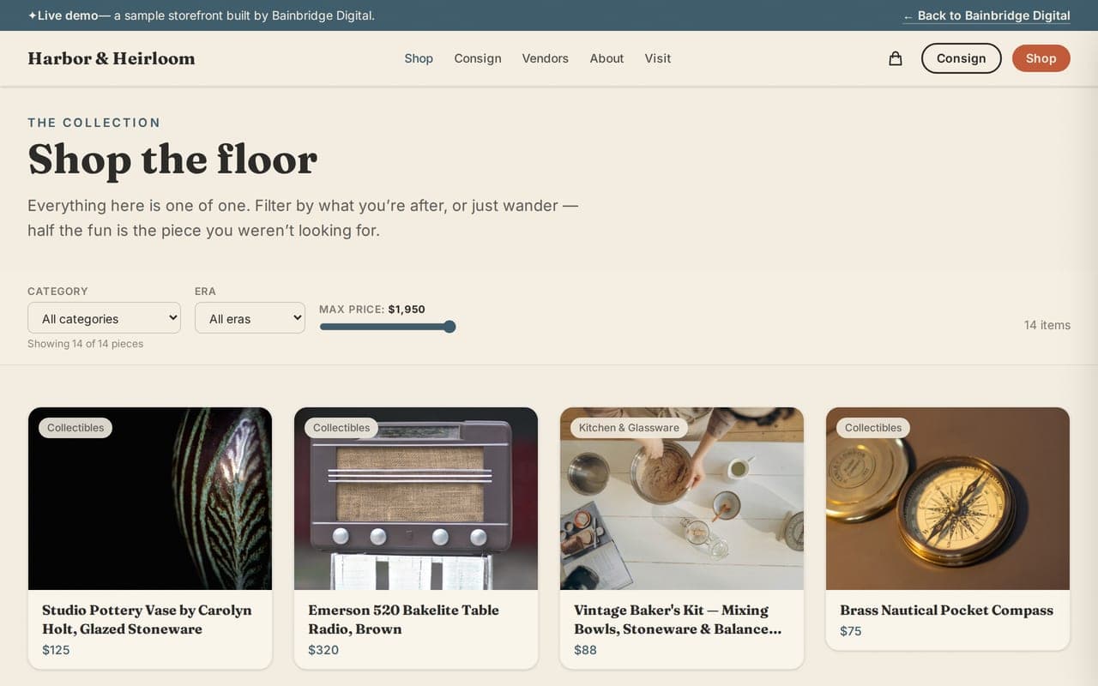This screenshot has width=1098, height=686.
Task: Click the Studio Pottery Vase by Carolyn Holt title
Action: point(147,619)
